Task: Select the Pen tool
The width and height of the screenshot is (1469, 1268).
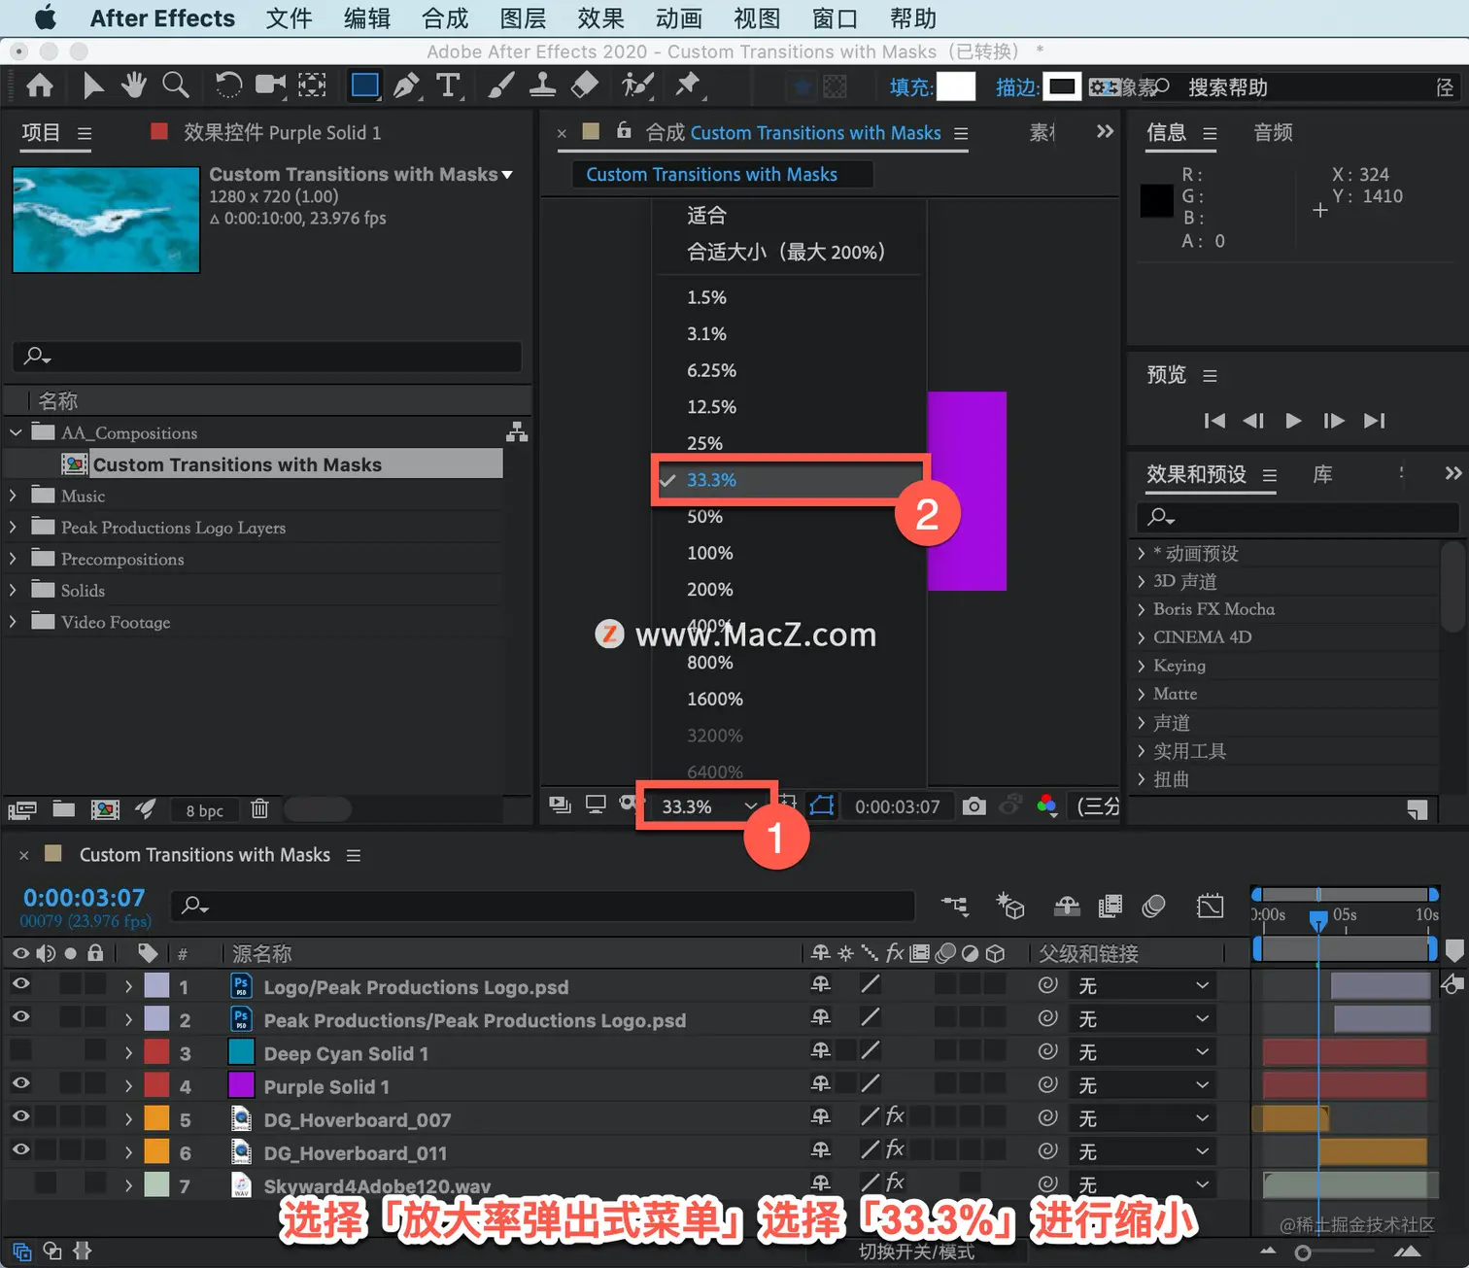Action: 406,86
